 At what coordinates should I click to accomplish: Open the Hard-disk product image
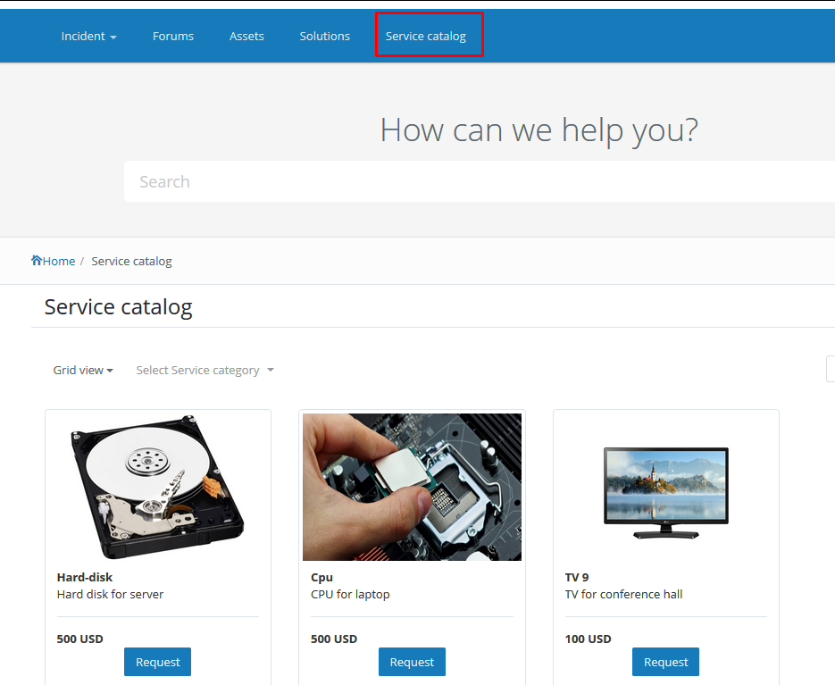158,487
